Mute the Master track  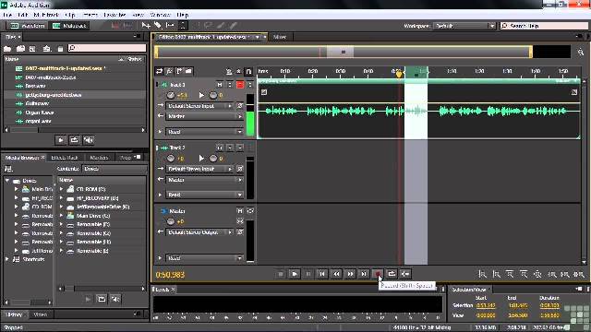(240, 211)
